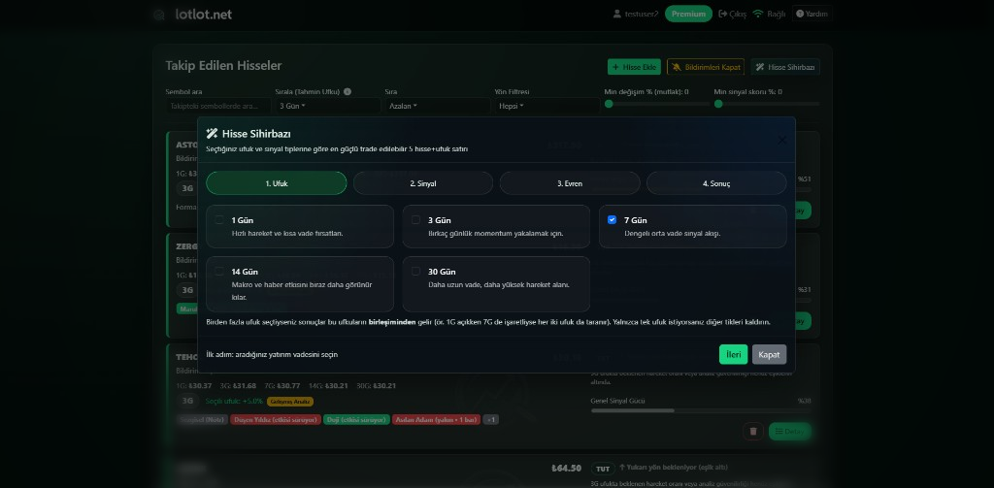Click the Doji (etkisi sürüyor) tag
Image resolution: width=994 pixels, height=488 pixels.
coord(356,419)
